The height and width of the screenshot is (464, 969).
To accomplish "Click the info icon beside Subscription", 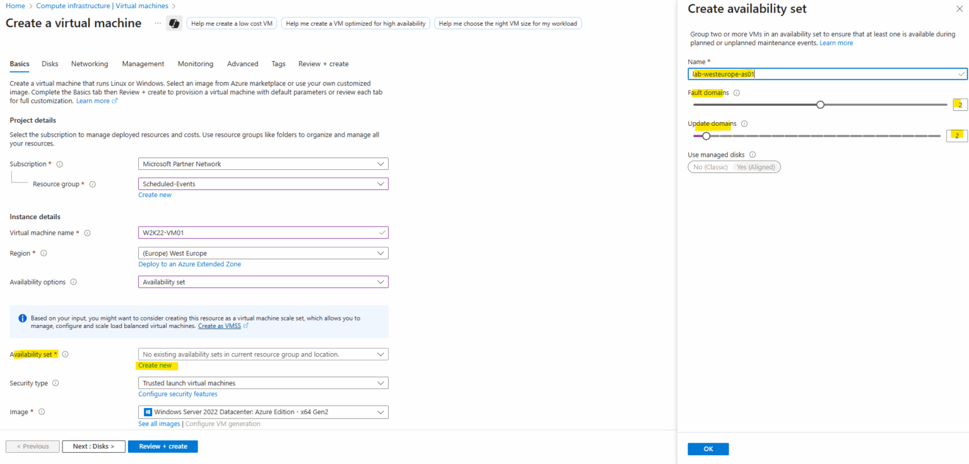I will pyautogui.click(x=60, y=164).
